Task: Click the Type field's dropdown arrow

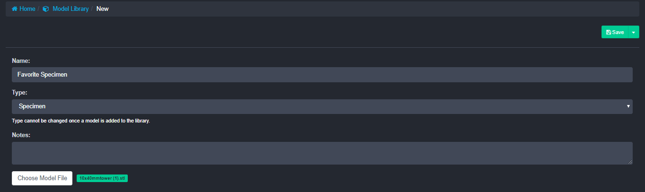Action: point(628,106)
